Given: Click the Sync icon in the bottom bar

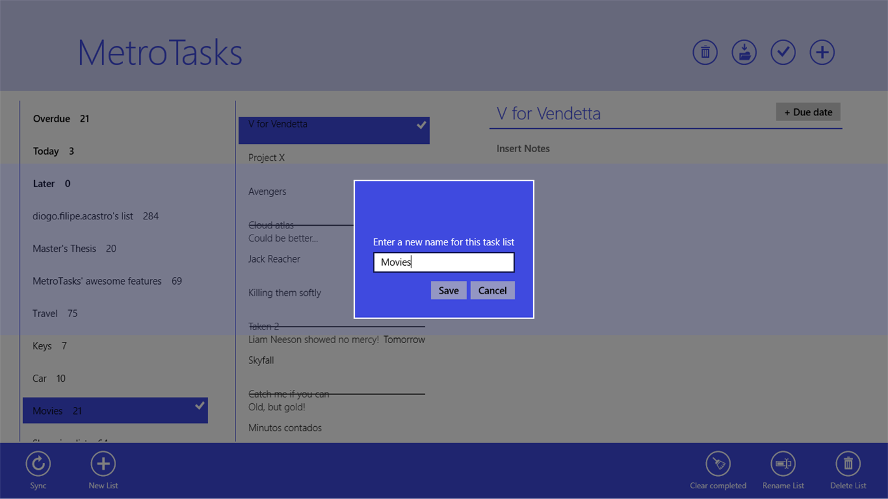Looking at the screenshot, I should [37, 463].
